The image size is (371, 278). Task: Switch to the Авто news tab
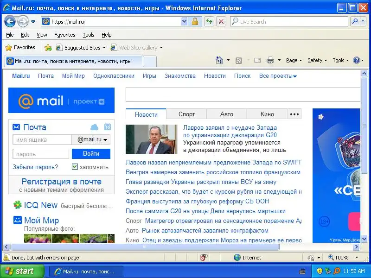[227, 114]
